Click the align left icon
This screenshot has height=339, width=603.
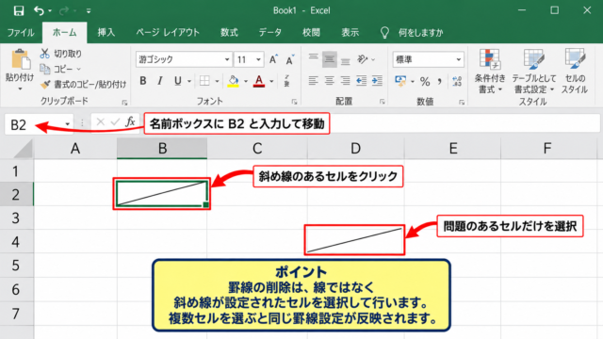coord(314,81)
